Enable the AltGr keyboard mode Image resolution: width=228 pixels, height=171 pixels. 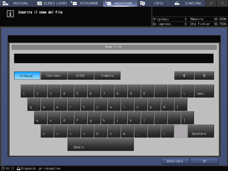[80, 76]
